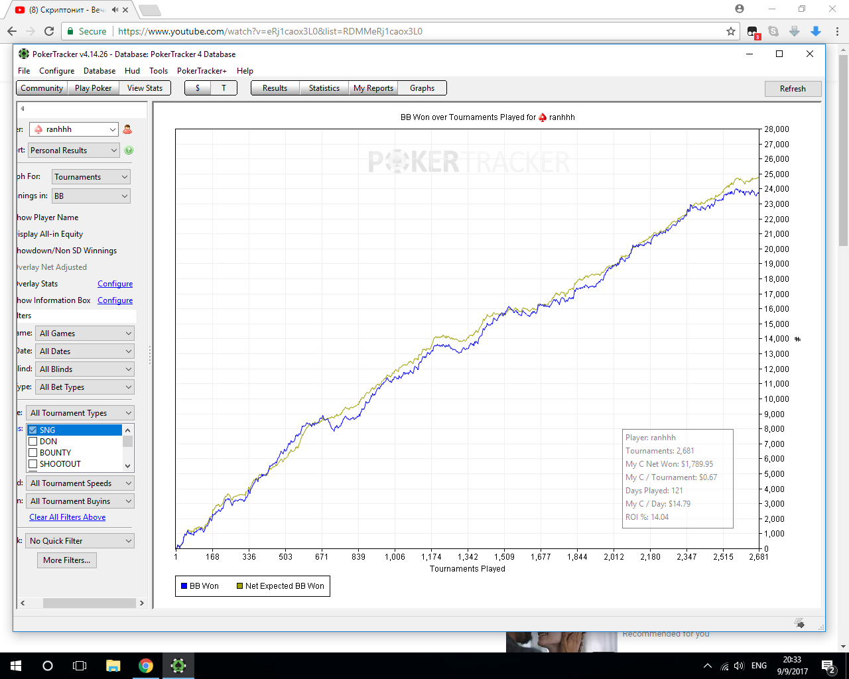Open the winnings-in BB dropdown
This screenshot has width=849, height=679.
click(91, 196)
